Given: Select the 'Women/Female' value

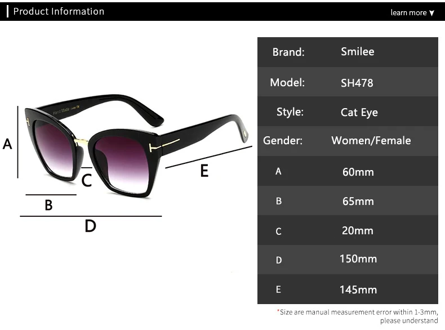Looking at the screenshot, I should pyautogui.click(x=371, y=140).
